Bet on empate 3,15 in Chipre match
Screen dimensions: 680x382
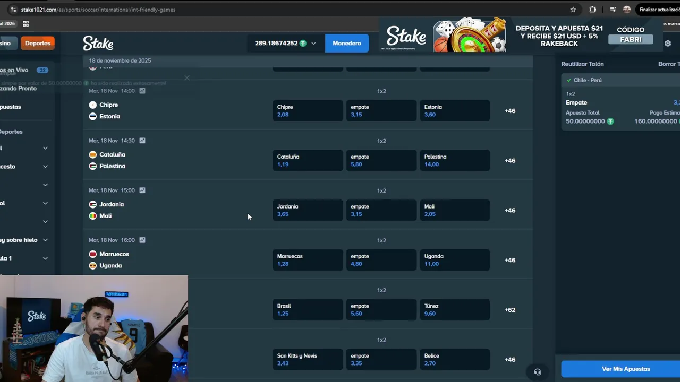(381, 111)
